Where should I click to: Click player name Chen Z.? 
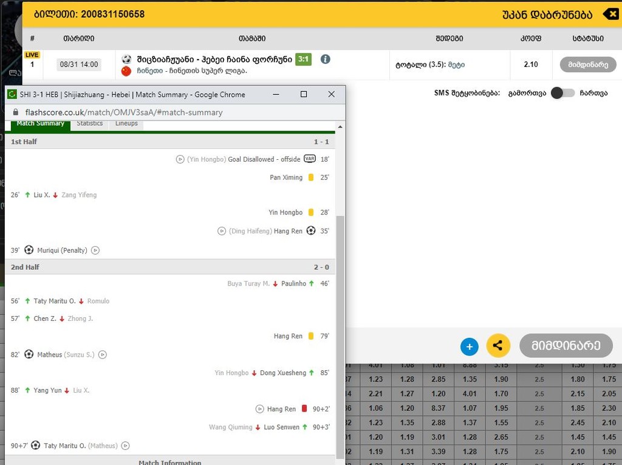[x=45, y=319]
